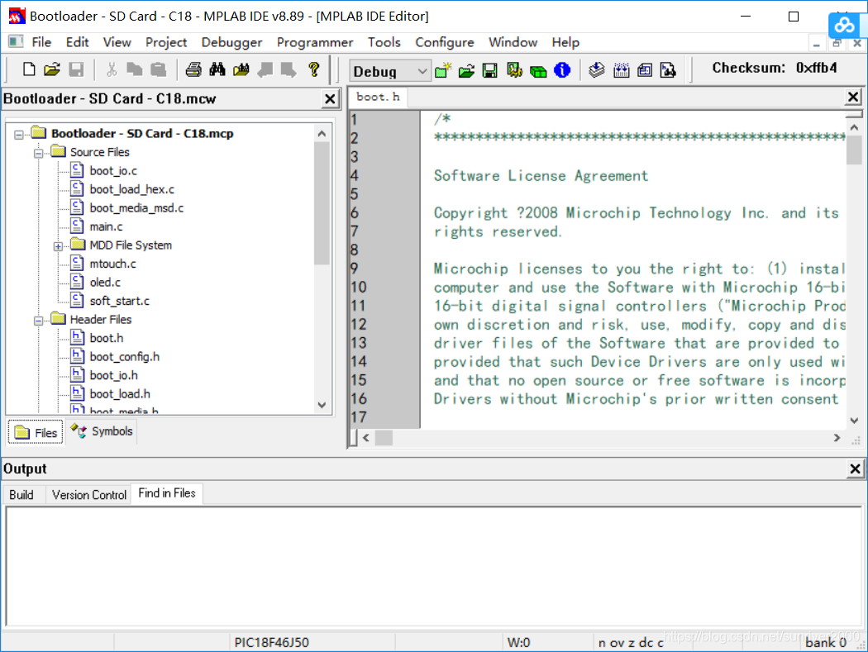The image size is (868, 652).
Task: Open the Tools menu
Action: tap(384, 42)
